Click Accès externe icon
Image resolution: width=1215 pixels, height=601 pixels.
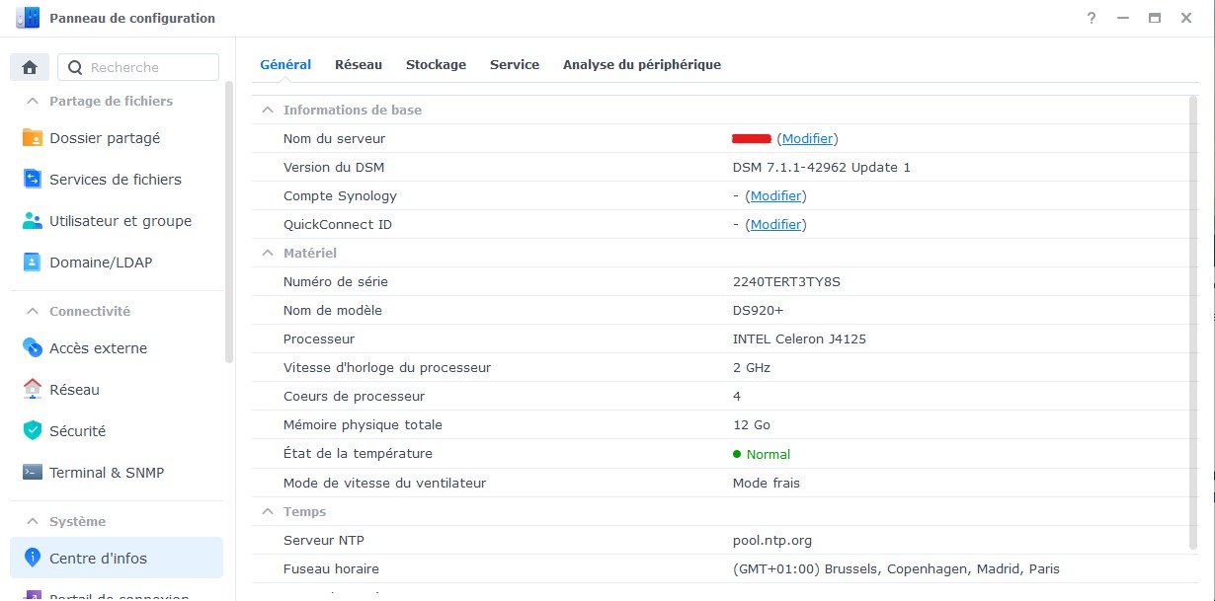(x=33, y=348)
